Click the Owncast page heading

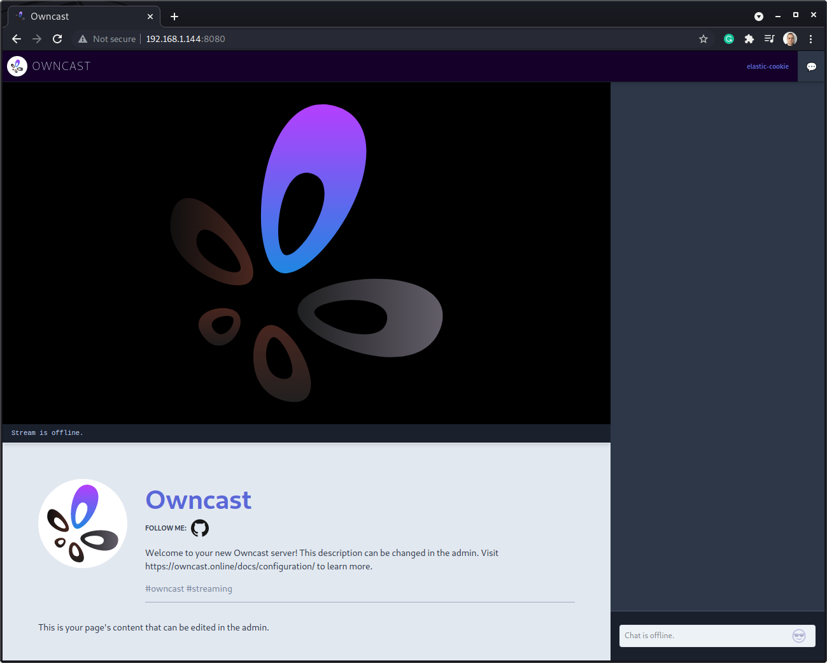point(199,500)
